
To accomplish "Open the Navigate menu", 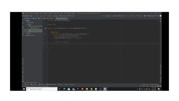I will pyautogui.click(x=37, y=13).
